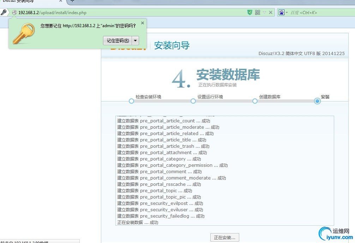Click the 设置运行环境 step circle
The height and width of the screenshot is (243, 355).
[x=193, y=101]
